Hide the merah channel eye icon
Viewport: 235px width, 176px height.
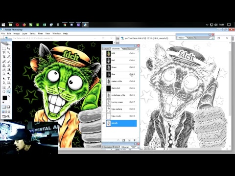pos(104,123)
